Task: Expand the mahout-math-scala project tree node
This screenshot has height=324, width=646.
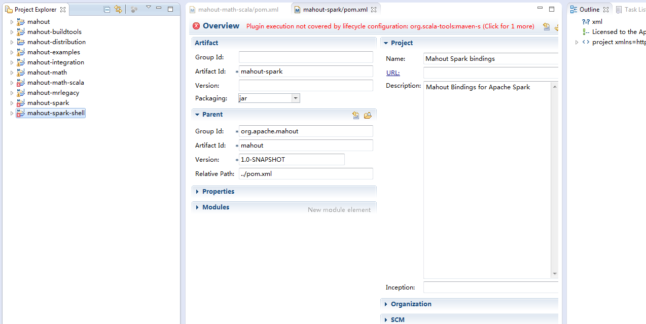Action: [12, 83]
